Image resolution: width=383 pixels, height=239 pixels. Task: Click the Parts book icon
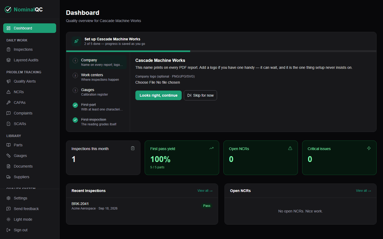9,145
